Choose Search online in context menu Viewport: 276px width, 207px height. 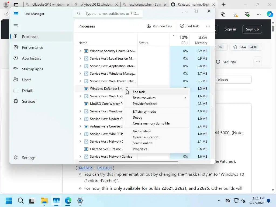[x=157, y=143]
